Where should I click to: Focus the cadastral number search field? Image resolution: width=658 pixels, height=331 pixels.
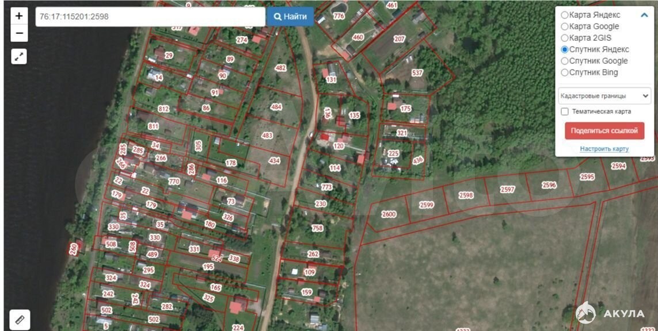pyautogui.click(x=150, y=17)
